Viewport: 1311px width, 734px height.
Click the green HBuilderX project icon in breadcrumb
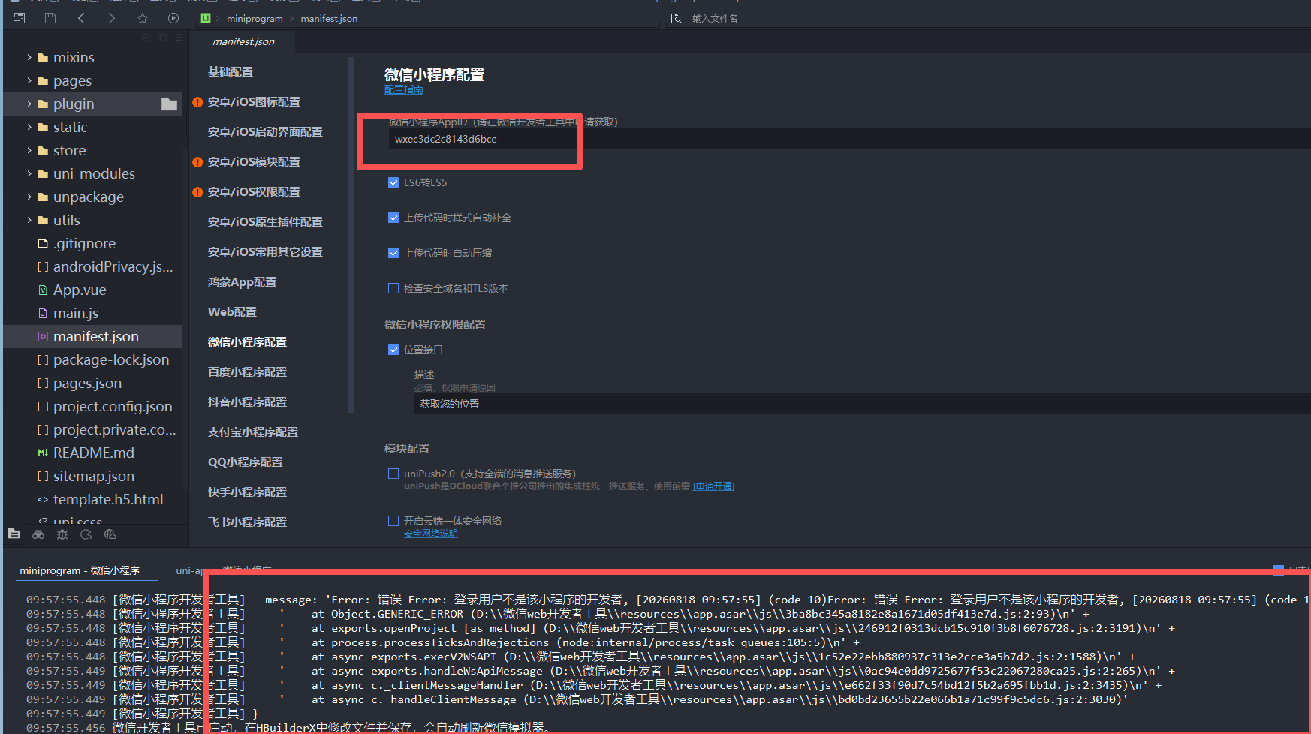pos(206,18)
